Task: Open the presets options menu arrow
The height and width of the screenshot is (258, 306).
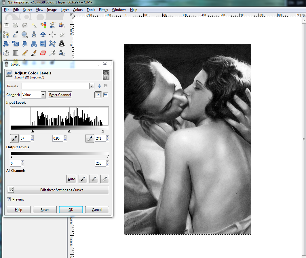Action: pos(106,86)
